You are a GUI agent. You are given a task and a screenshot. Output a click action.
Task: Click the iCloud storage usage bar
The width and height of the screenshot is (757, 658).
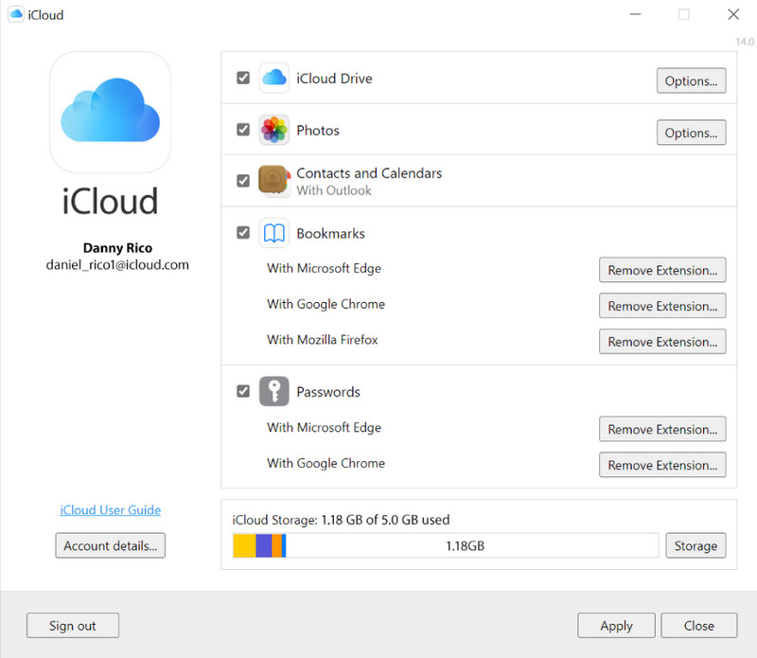(445, 545)
